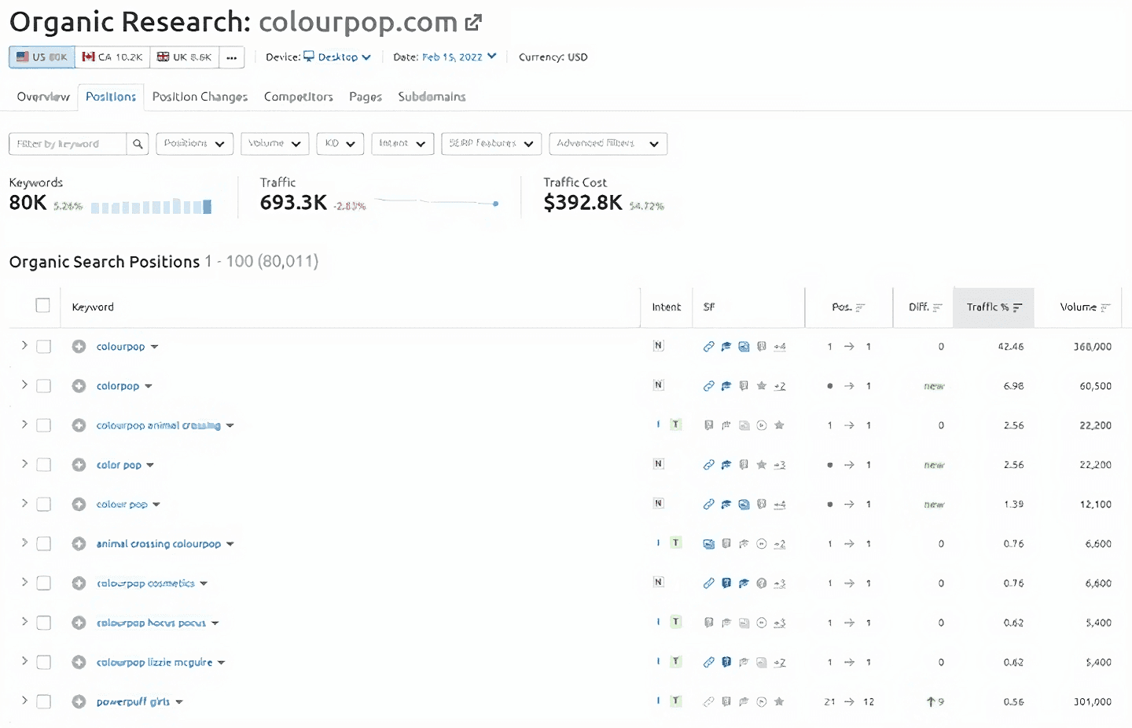This screenshot has width=1132, height=728.
Task: Click sitelinks icon in colourpop lizzie mcguire row
Action: click(708, 662)
